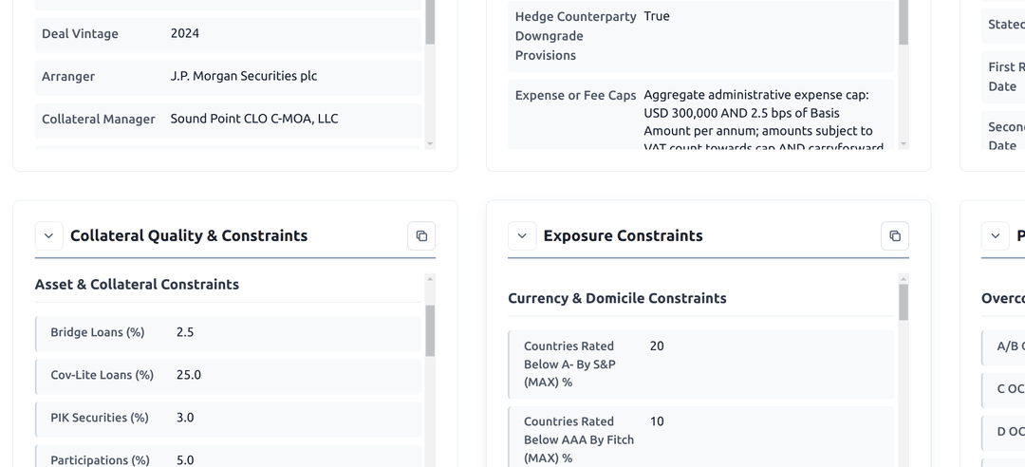This screenshot has width=1025, height=467.
Task: Collapse the Collateral Quality & Constraints panel
Action: (x=49, y=235)
